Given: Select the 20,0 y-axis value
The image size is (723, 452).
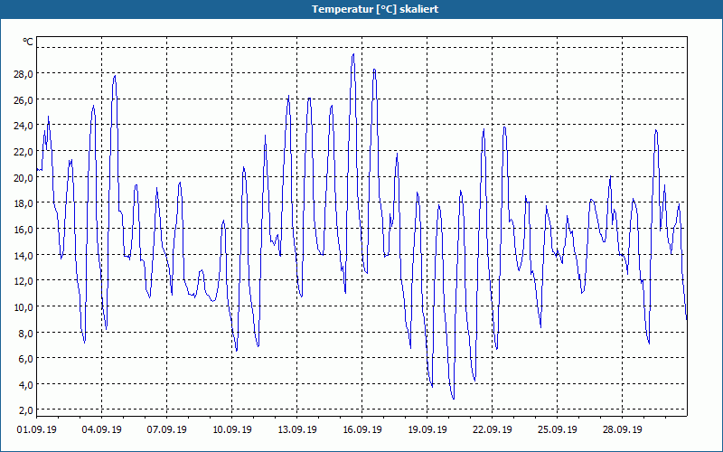Looking at the screenshot, I should click(23, 177).
